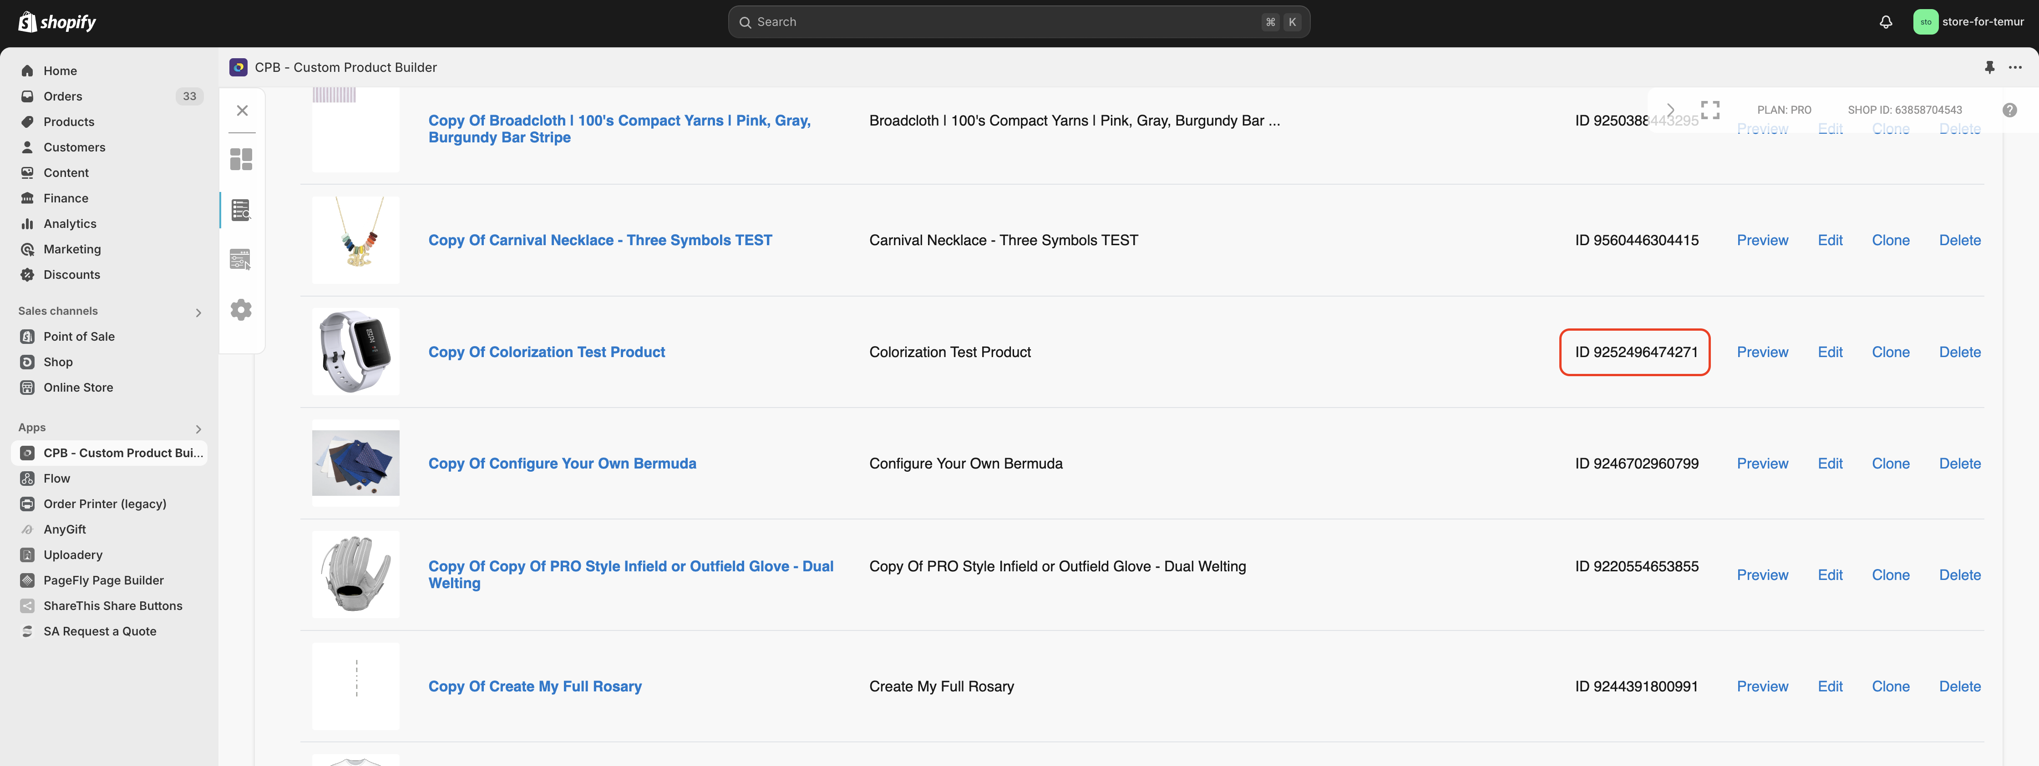This screenshot has height=766, width=2039.
Task: Open Copy Of Copy Of PRO Style Glove link
Action: point(631,574)
